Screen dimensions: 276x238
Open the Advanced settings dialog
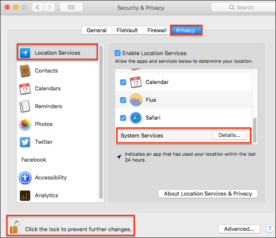click(x=239, y=229)
